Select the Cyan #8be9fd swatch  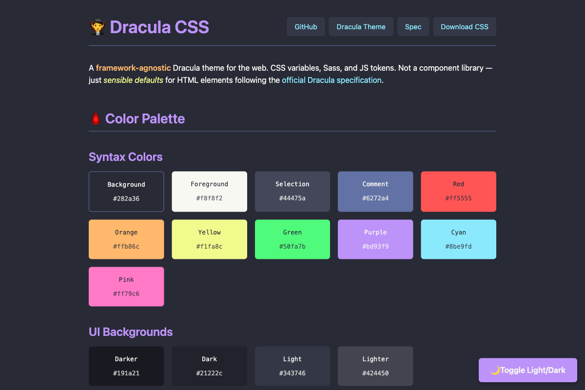click(458, 239)
